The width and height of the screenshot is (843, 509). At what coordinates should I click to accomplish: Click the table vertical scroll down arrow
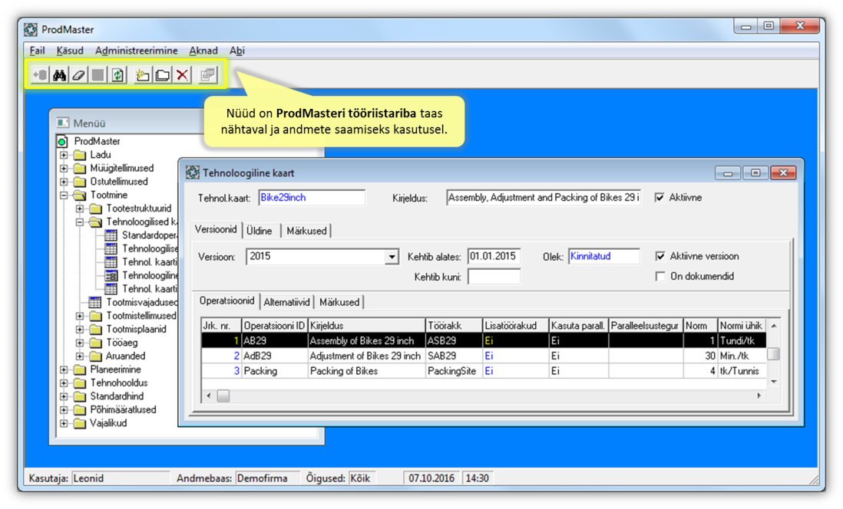(x=774, y=382)
